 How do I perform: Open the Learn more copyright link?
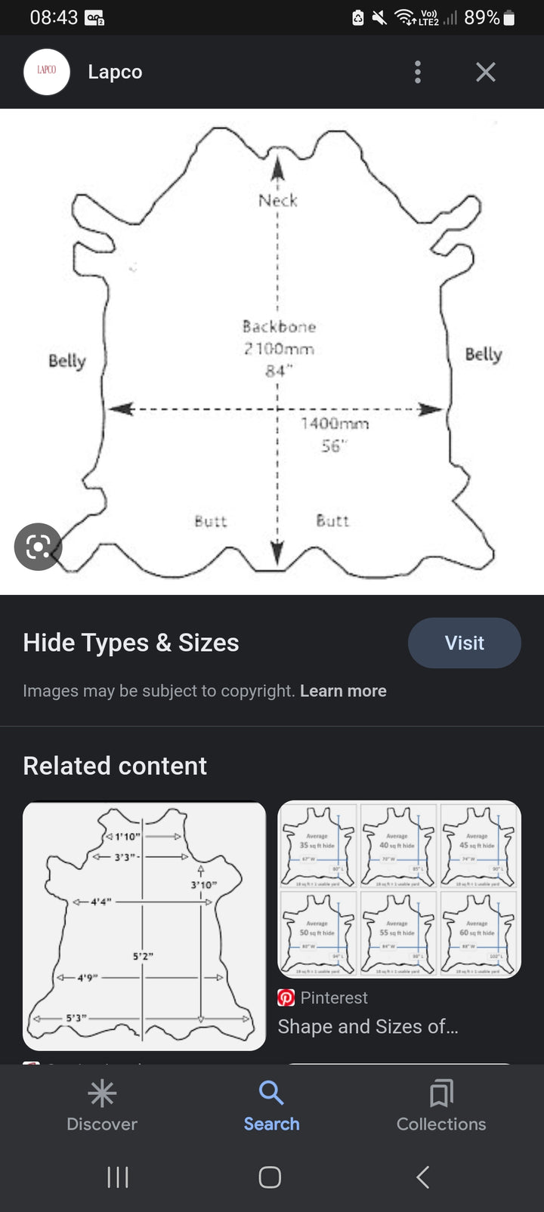point(343,691)
